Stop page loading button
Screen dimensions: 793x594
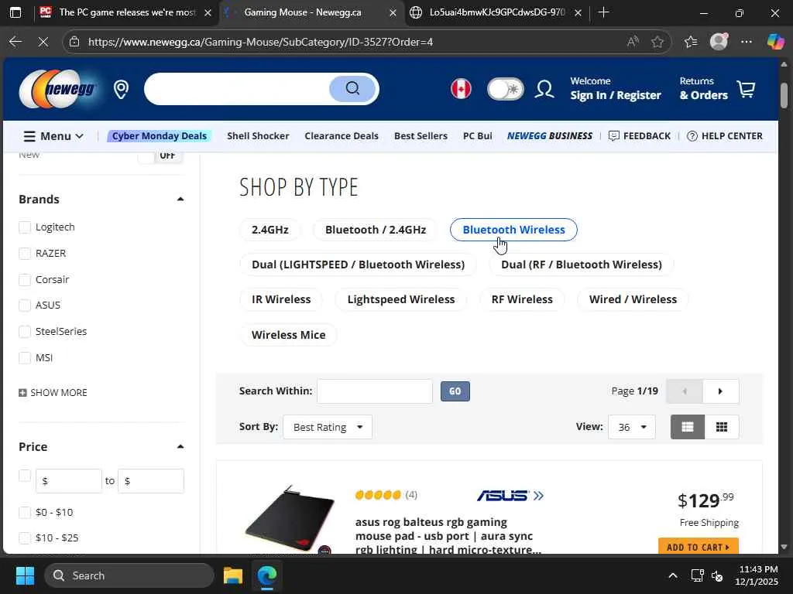point(43,42)
